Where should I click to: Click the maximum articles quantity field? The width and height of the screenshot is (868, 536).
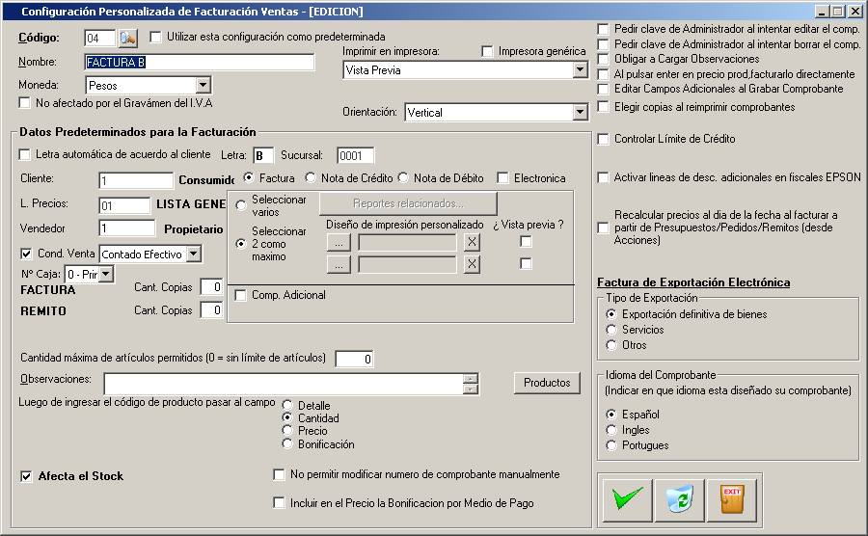pos(354,359)
